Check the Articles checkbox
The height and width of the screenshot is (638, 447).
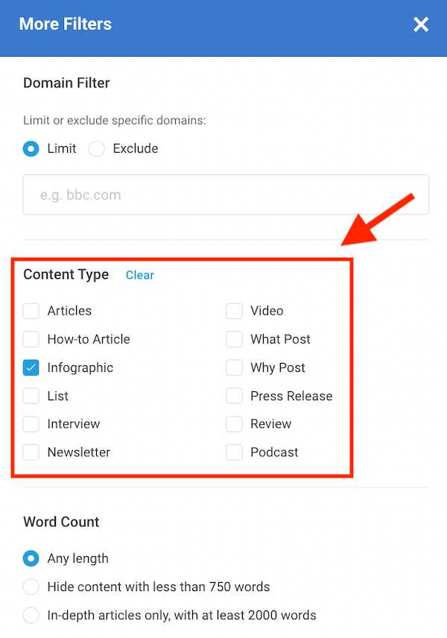point(31,311)
